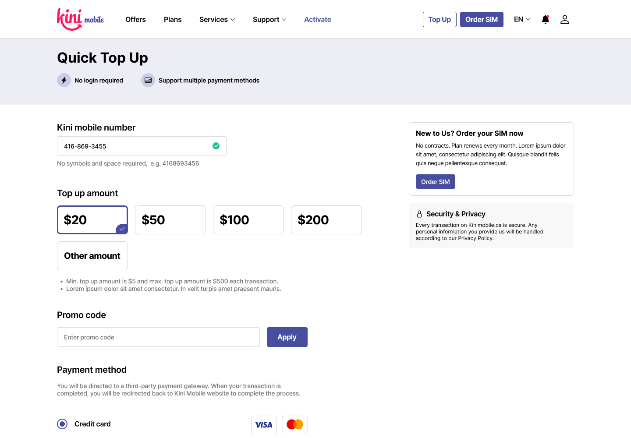
Task: Click the Payment method heading
Action: [92, 370]
